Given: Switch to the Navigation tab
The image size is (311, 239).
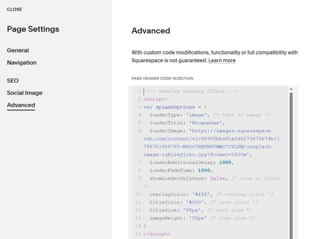Looking at the screenshot, I should 22,63.
